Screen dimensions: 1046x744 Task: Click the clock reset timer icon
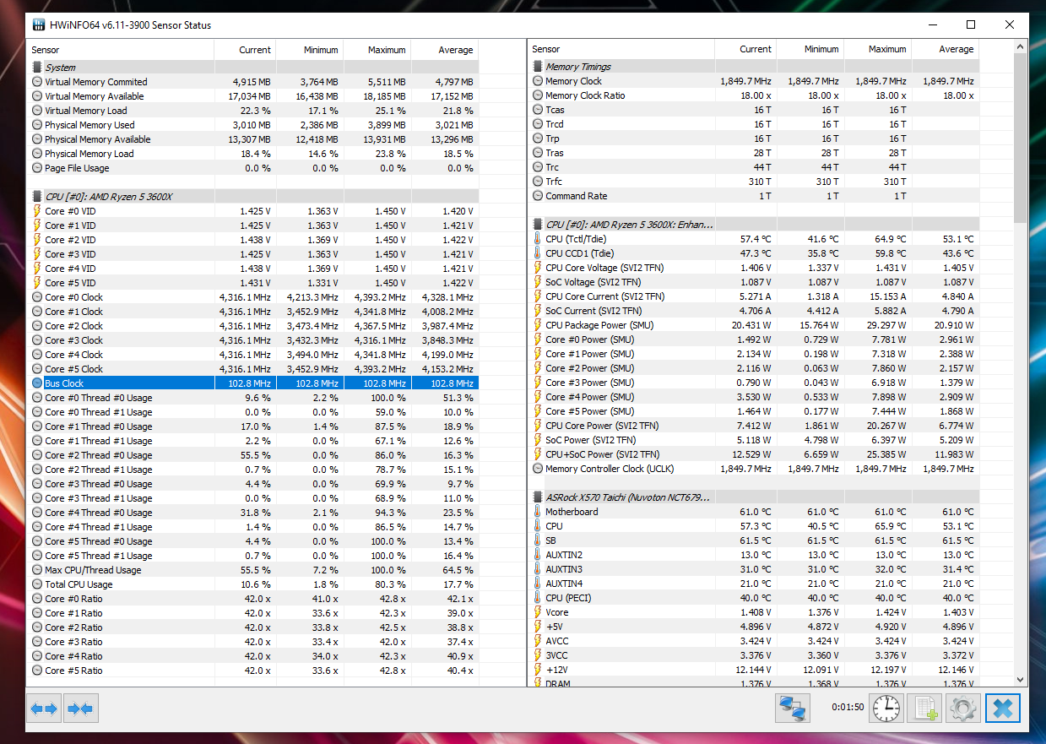(x=886, y=708)
